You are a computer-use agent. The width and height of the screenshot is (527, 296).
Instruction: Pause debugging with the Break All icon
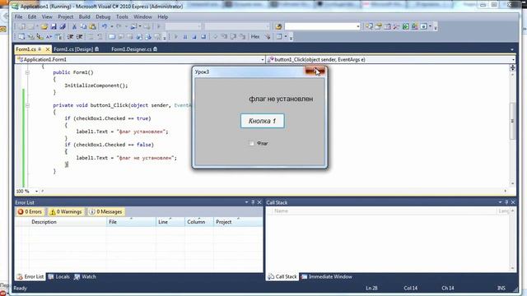coord(184,37)
